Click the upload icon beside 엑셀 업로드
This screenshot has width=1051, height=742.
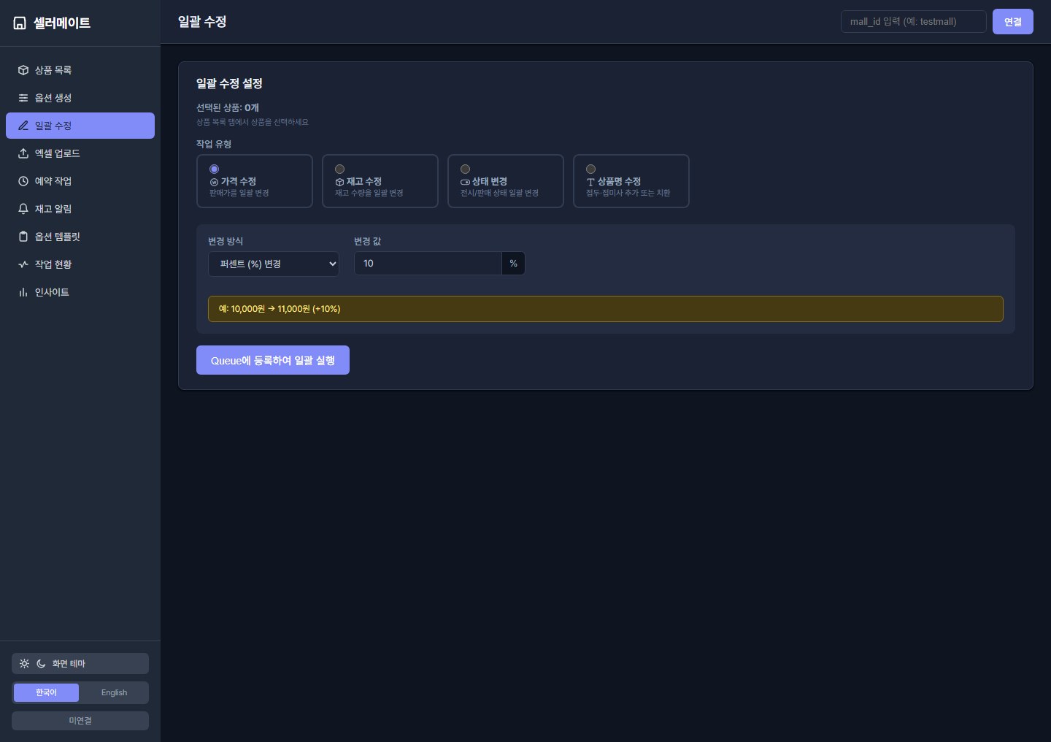click(x=23, y=153)
